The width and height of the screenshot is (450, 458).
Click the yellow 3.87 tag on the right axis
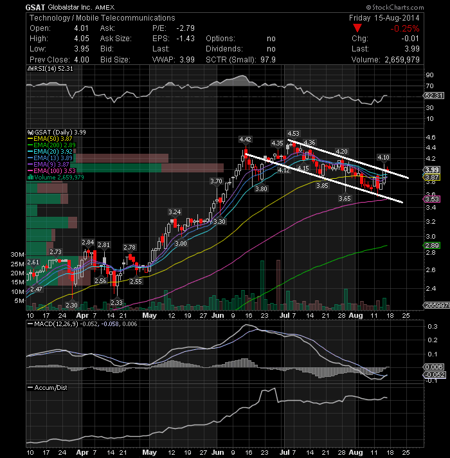pos(431,178)
